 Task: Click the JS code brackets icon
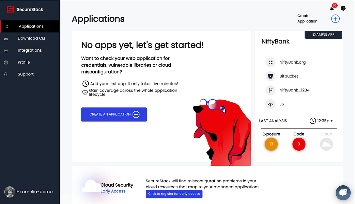click(x=270, y=104)
